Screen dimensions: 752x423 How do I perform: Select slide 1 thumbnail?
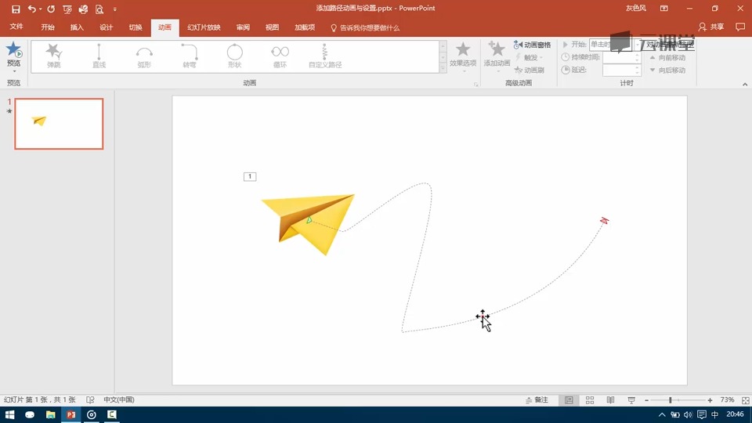pos(59,124)
